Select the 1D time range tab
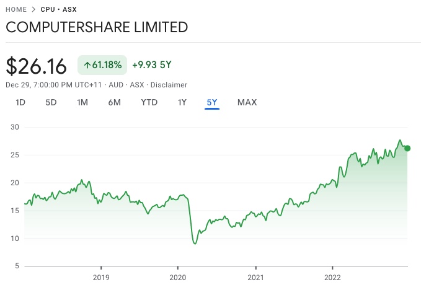The width and height of the screenshot is (421, 290). (20, 102)
